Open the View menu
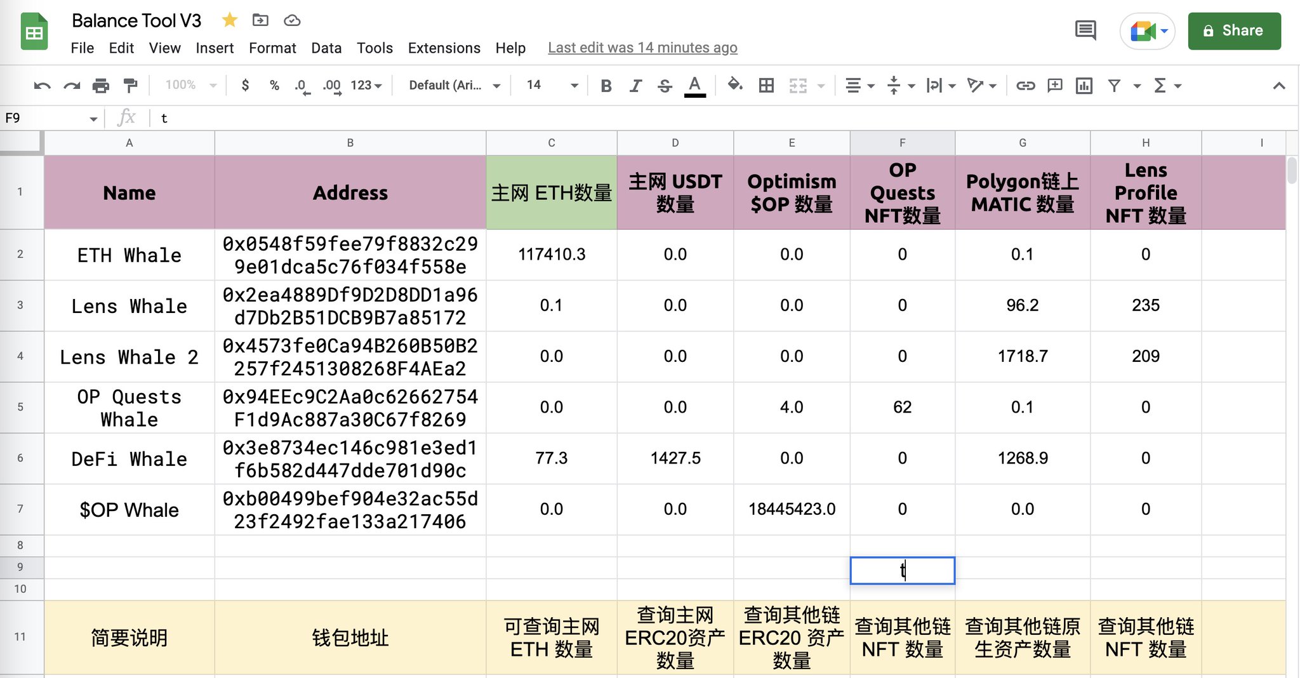Screen dimensions: 1300x678 tap(164, 48)
